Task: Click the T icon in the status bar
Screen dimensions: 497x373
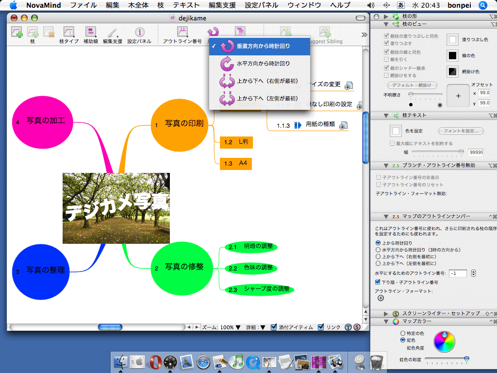Action: click(x=348, y=327)
